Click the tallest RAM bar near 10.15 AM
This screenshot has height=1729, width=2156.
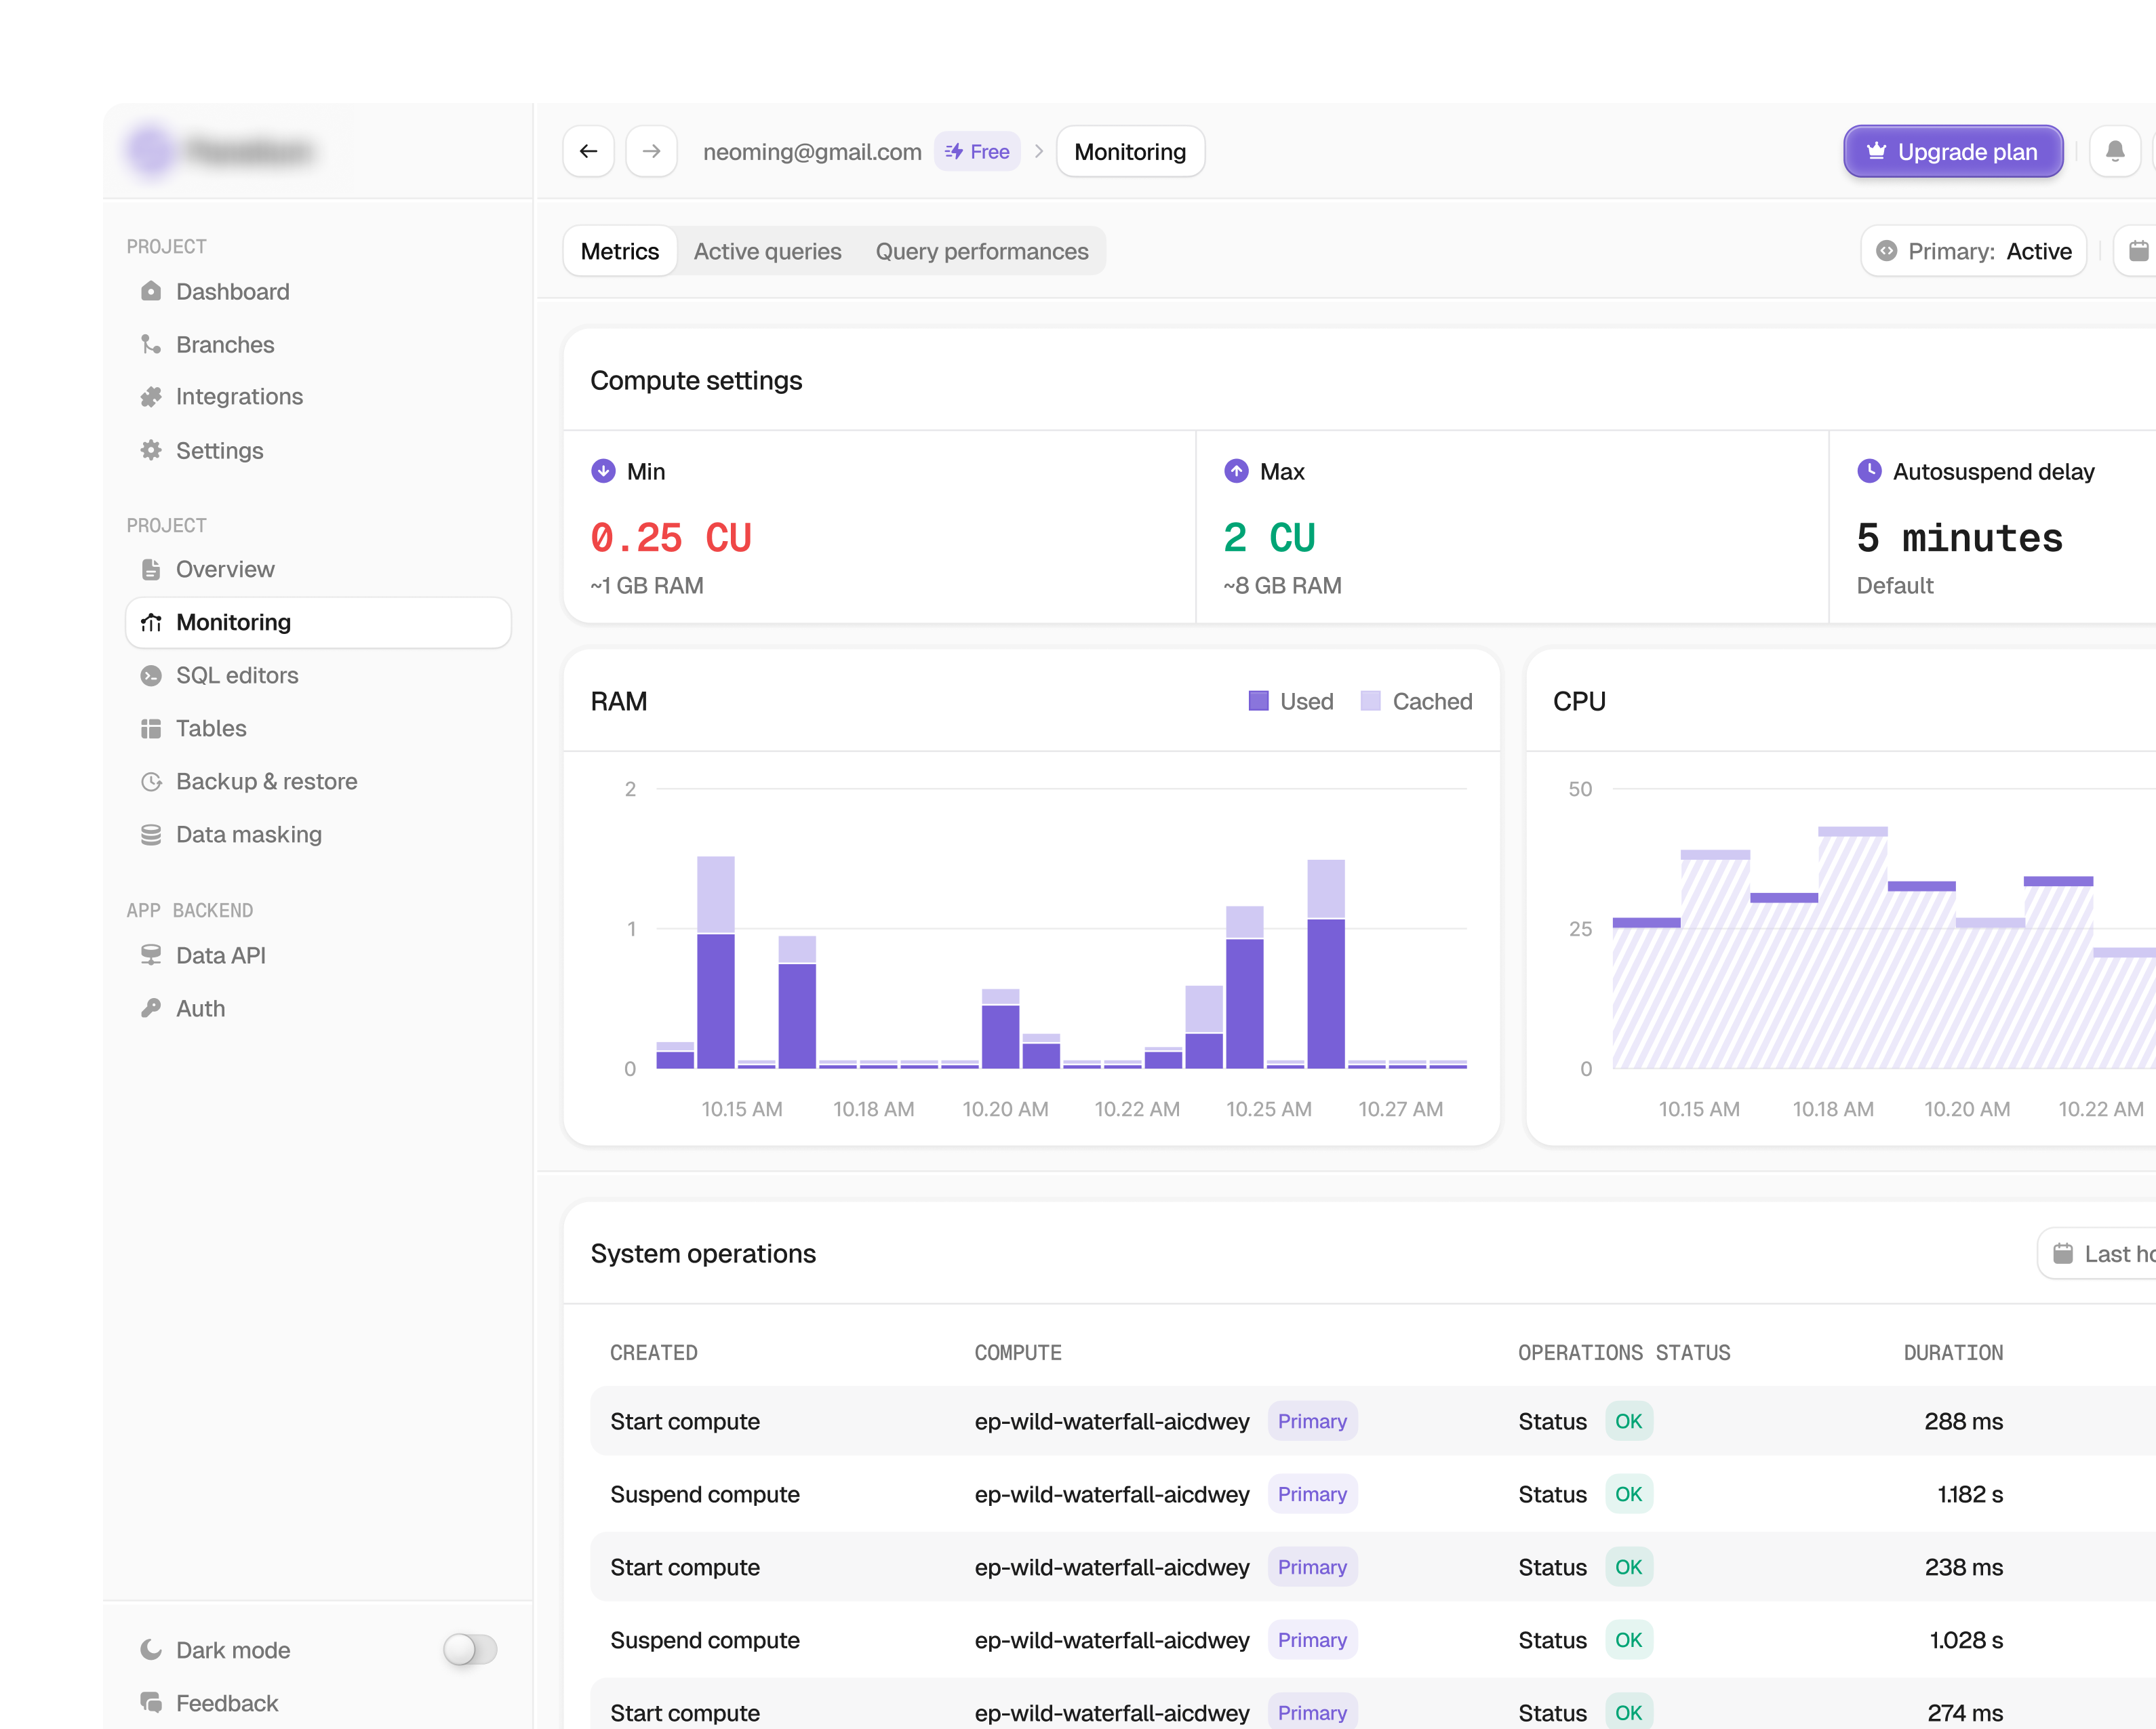click(715, 962)
